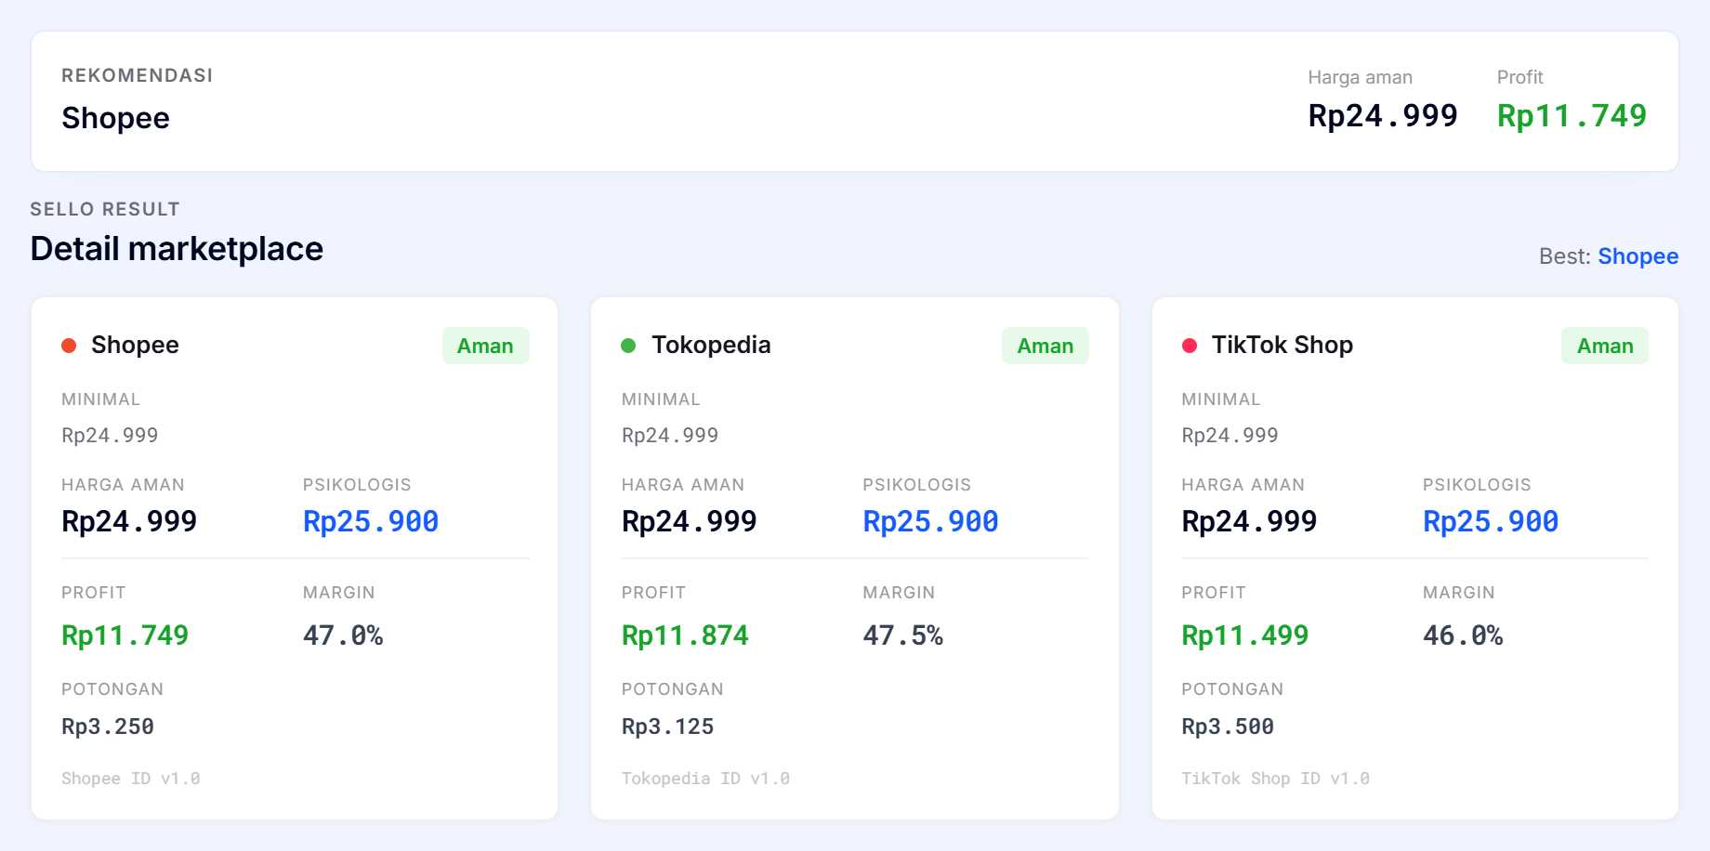Image resolution: width=1710 pixels, height=851 pixels.
Task: Click the green Tokopedia dot icon
Action: click(x=628, y=346)
